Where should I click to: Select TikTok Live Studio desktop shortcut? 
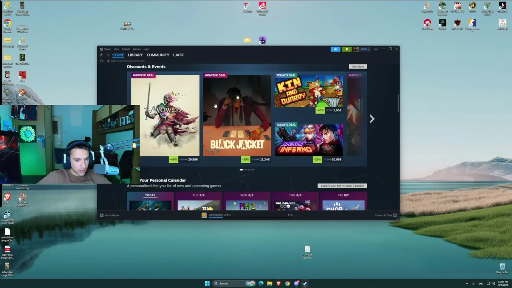point(262,8)
